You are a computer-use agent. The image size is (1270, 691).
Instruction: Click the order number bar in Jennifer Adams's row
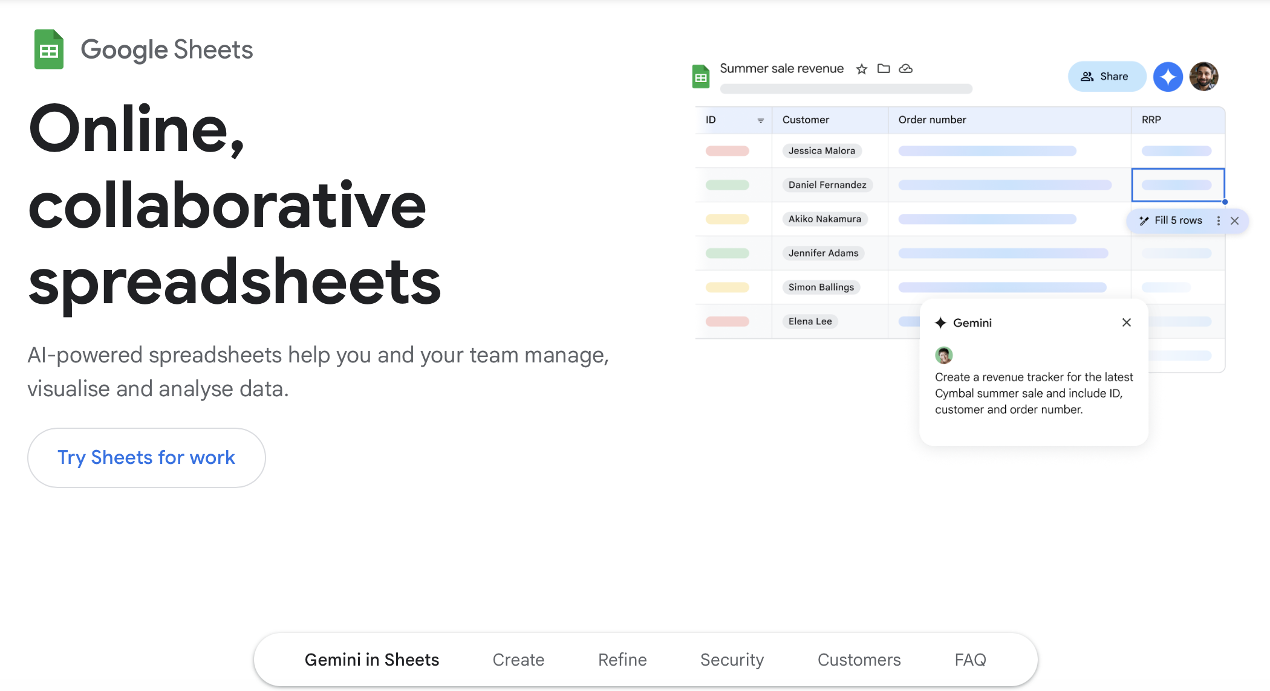pyautogui.click(x=1003, y=253)
